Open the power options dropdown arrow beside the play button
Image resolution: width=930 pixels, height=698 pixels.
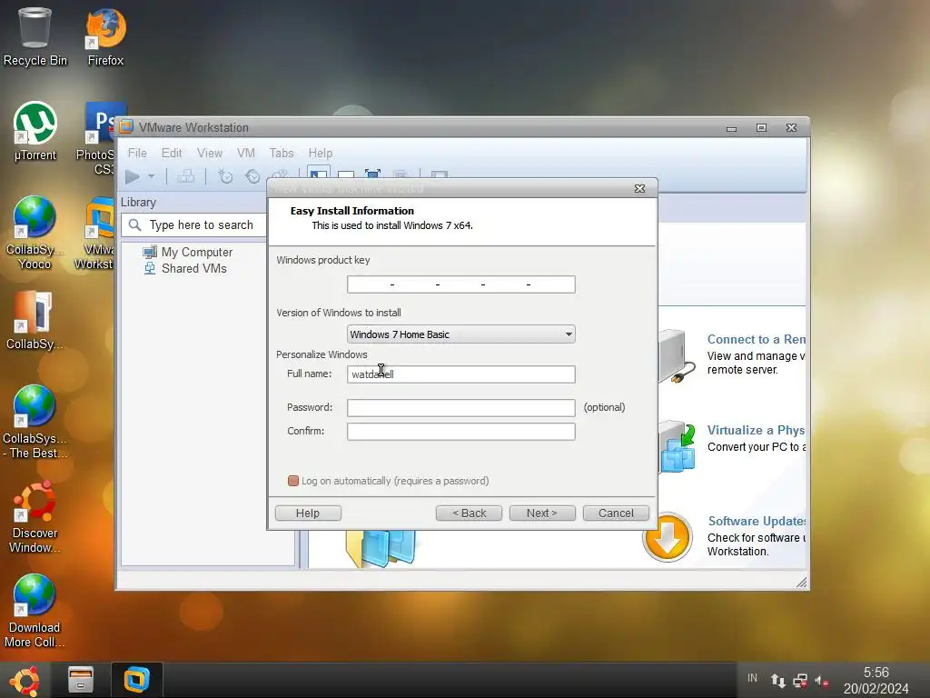[x=152, y=176]
